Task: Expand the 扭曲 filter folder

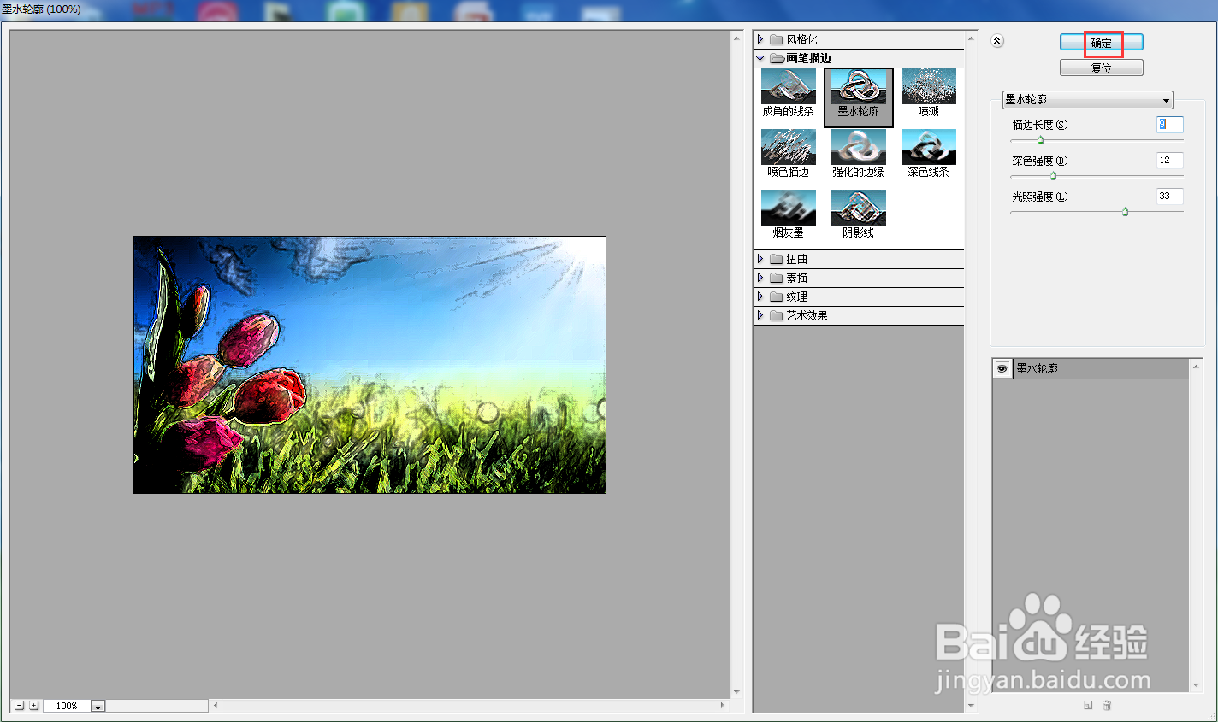Action: click(x=760, y=259)
